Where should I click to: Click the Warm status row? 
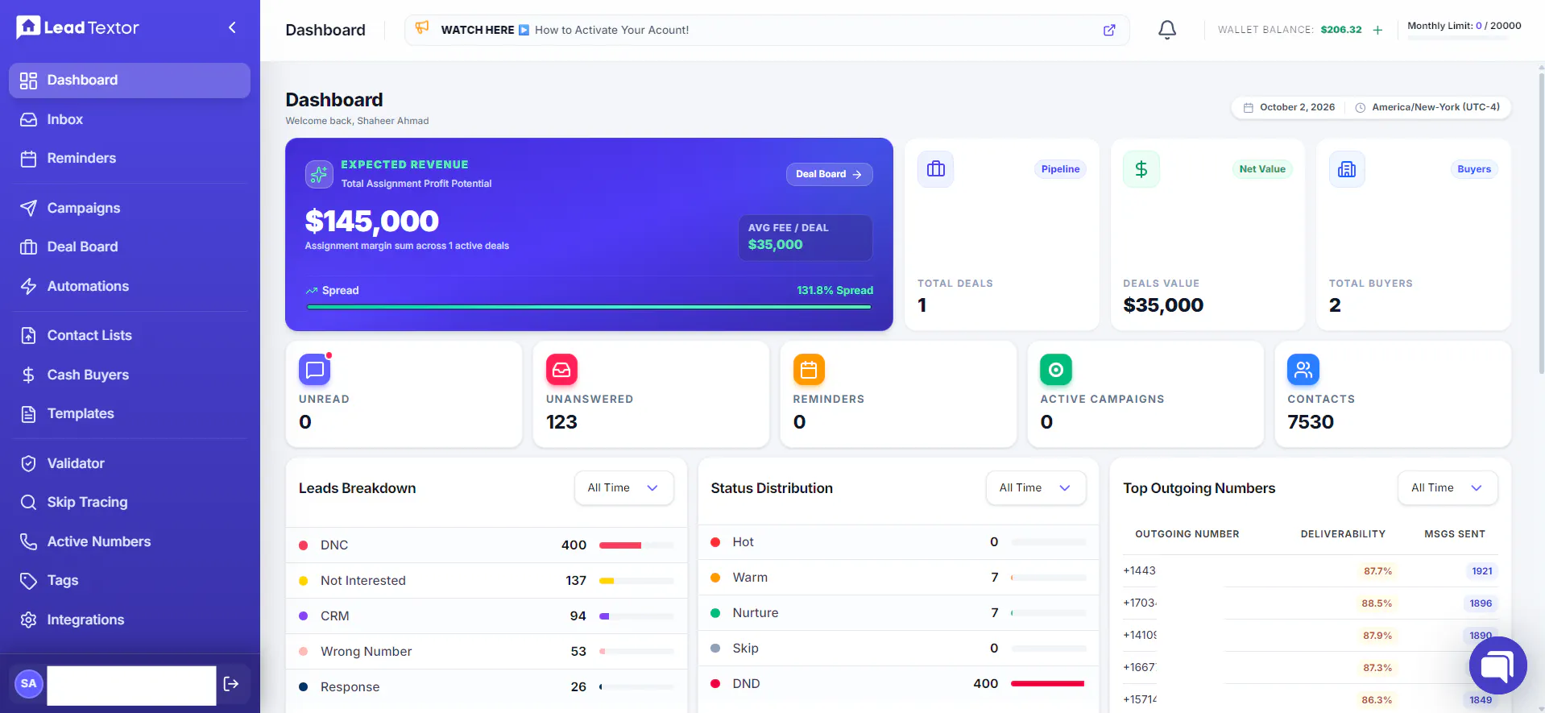pos(898,578)
